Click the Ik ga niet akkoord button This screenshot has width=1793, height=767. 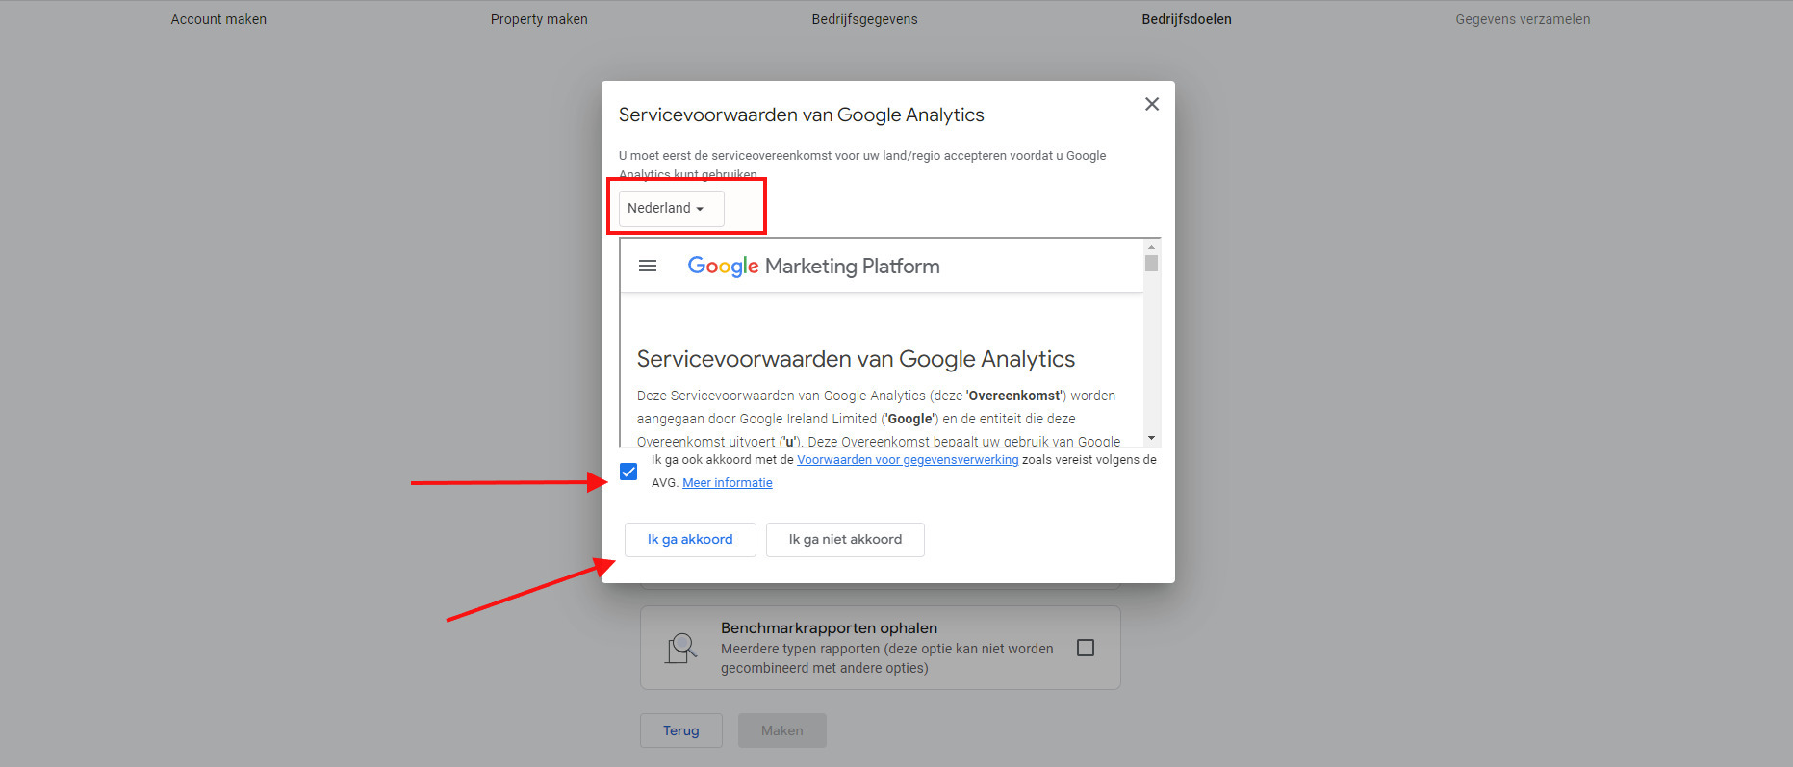click(x=845, y=540)
